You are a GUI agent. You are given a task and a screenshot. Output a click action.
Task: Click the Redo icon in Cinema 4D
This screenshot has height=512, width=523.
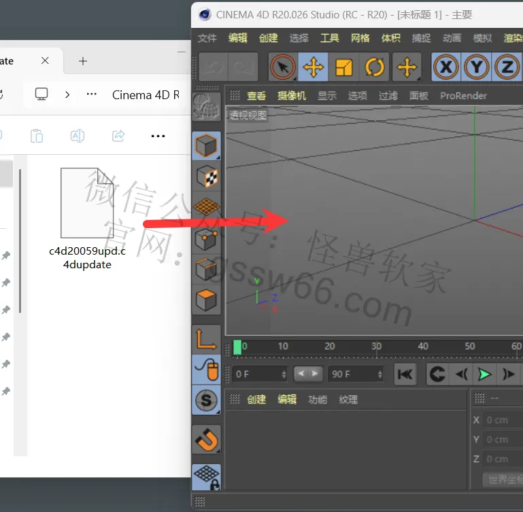click(x=243, y=67)
